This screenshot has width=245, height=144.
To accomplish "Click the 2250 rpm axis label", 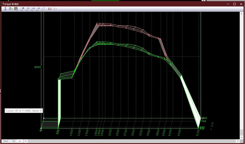I will coord(110,133).
